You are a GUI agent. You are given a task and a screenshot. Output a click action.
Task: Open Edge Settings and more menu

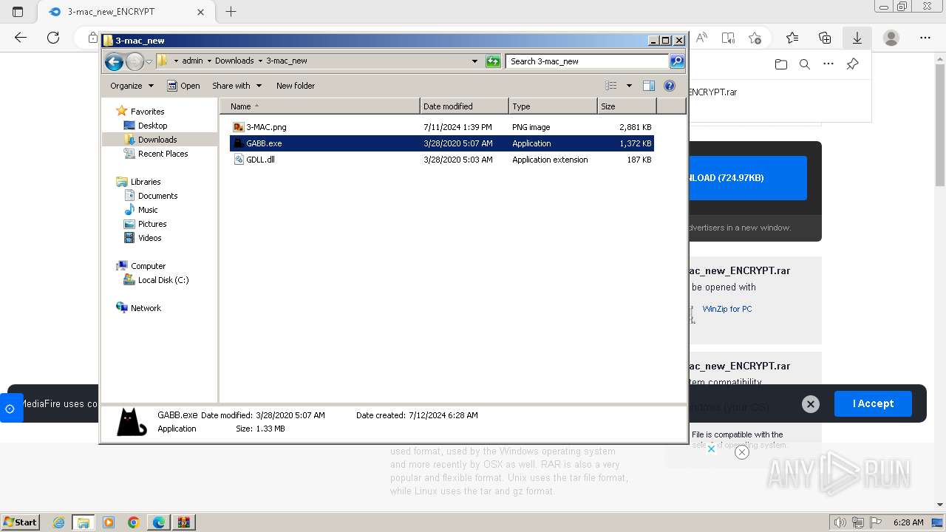pyautogui.click(x=925, y=38)
